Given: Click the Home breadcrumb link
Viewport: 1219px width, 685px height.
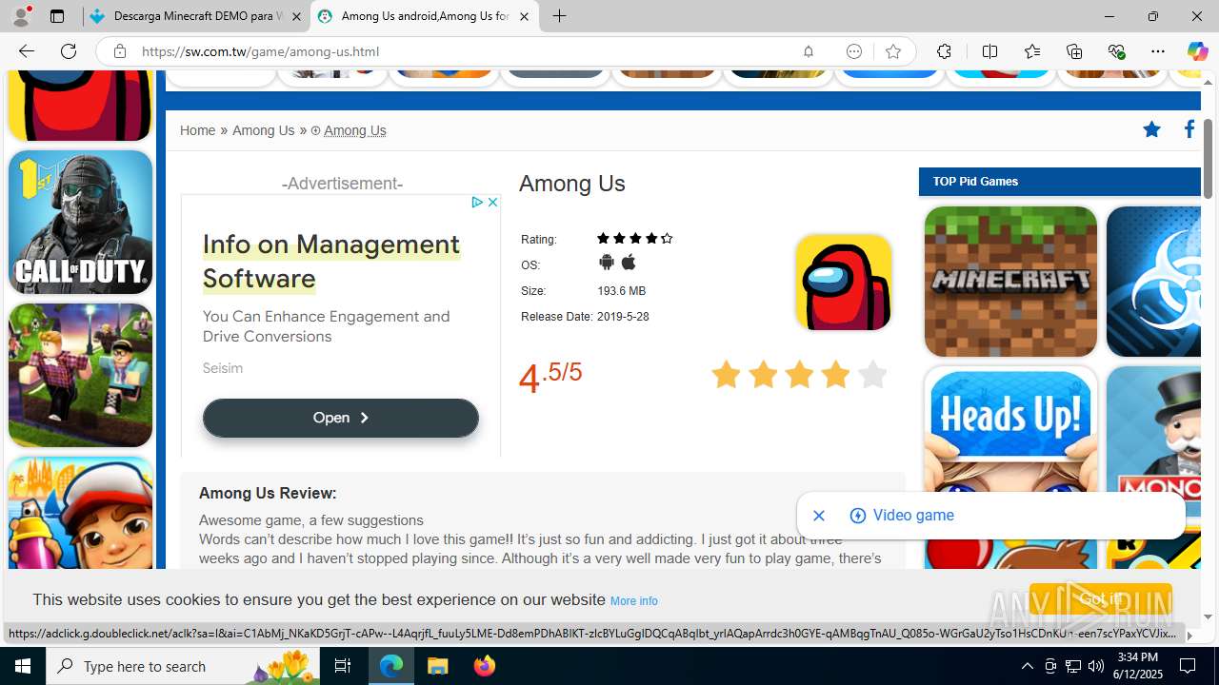Looking at the screenshot, I should pos(198,130).
